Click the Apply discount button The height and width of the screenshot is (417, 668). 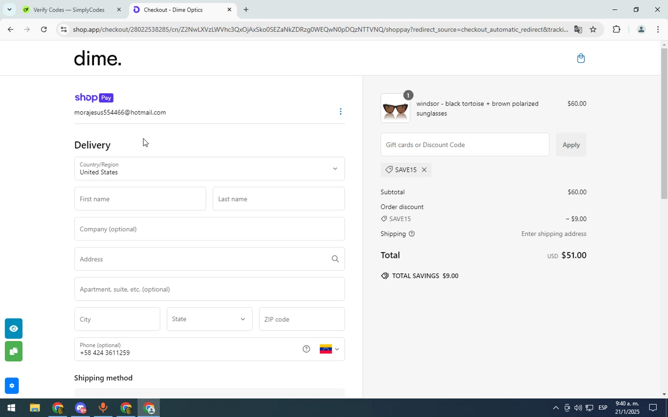(x=571, y=144)
